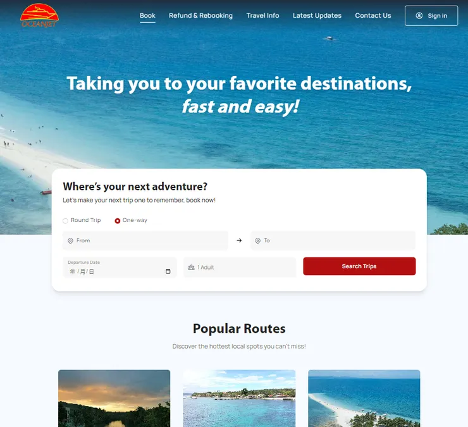Click the OceanJet logo
The height and width of the screenshot is (427, 468).
[39, 16]
